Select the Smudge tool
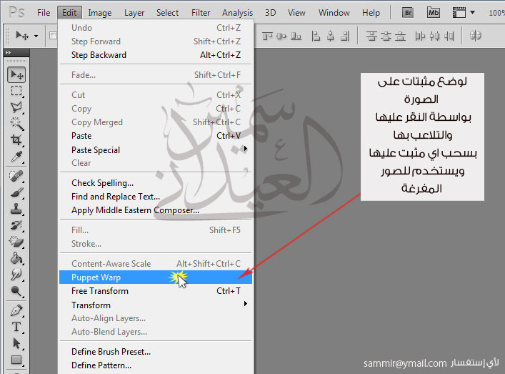This screenshot has width=505, height=374. (x=16, y=275)
